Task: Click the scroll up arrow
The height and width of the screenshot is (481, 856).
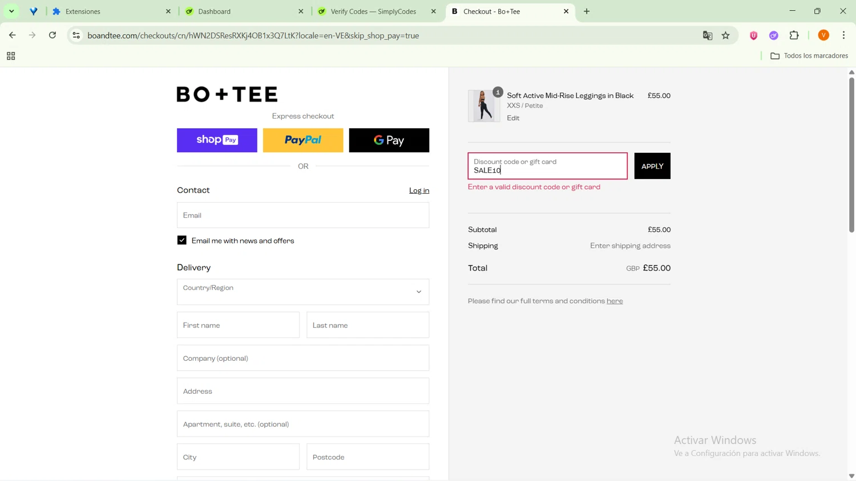Action: click(x=851, y=72)
